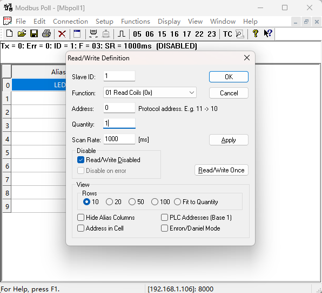Click the Alias column header
322x293 pixels.
click(x=39, y=72)
